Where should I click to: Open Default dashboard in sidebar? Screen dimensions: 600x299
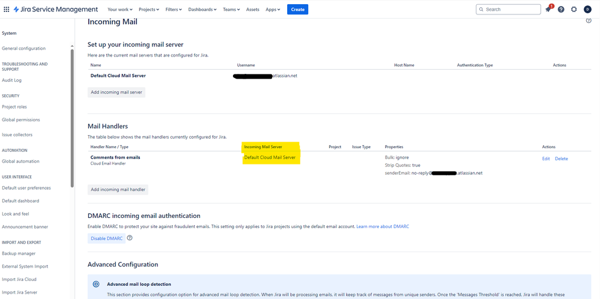click(20, 201)
